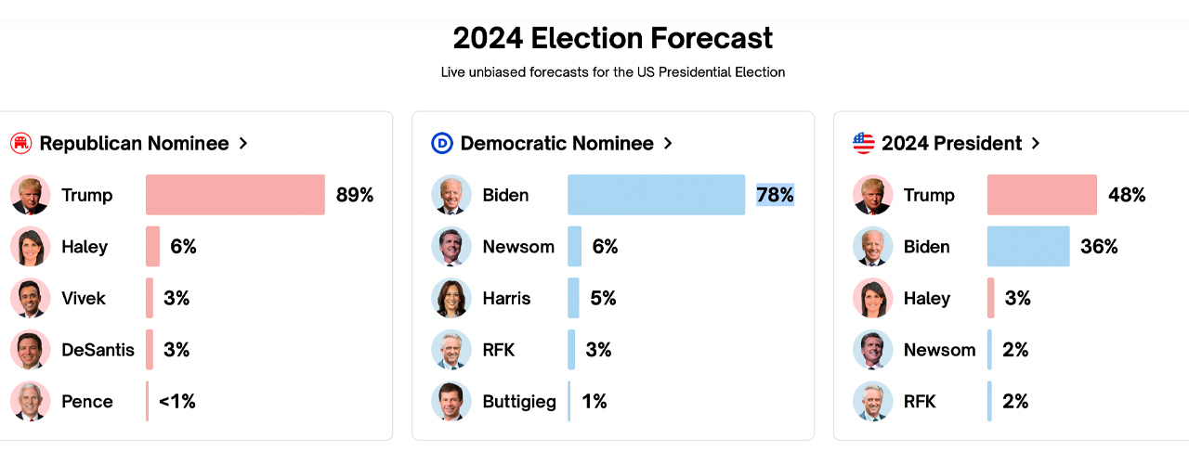The width and height of the screenshot is (1189, 464).
Task: Open the 2024 President heading link
Action: [951, 143]
